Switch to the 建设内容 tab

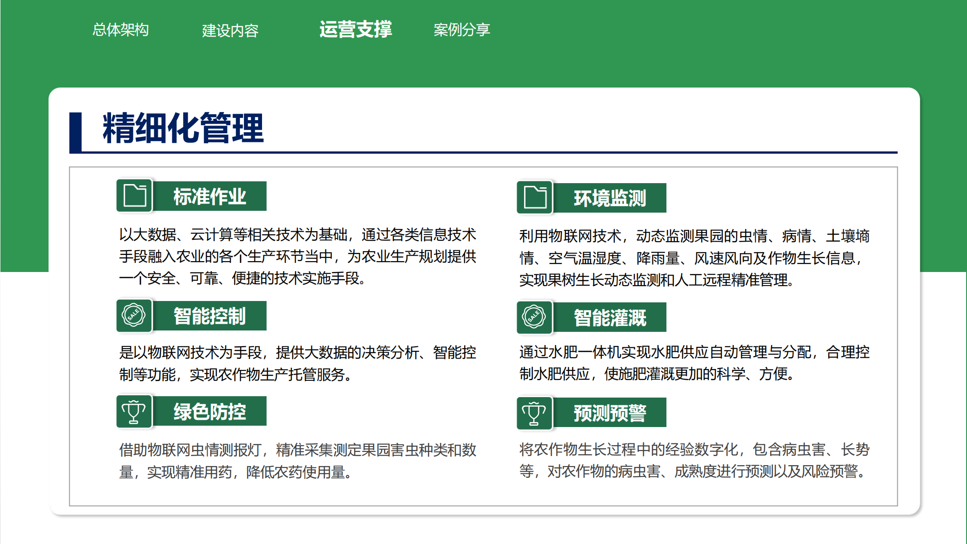click(230, 31)
